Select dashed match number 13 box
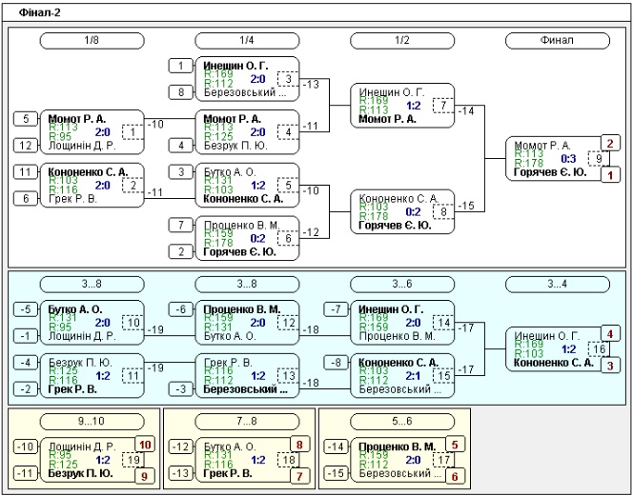The height and width of the screenshot is (496, 633). click(x=288, y=376)
